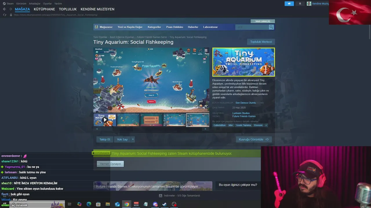Select the MAĞAZA tab
Screen dimensions: 371x208
pyautogui.click(x=22, y=9)
